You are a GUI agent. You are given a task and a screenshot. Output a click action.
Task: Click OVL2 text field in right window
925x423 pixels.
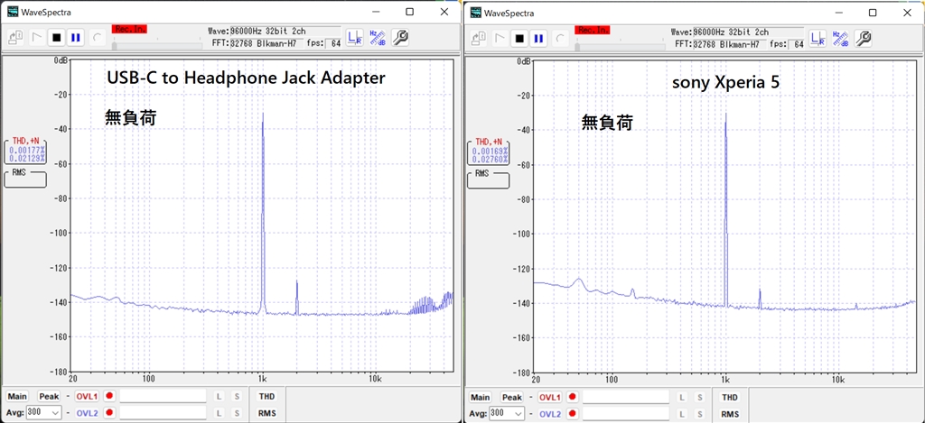[x=626, y=414]
